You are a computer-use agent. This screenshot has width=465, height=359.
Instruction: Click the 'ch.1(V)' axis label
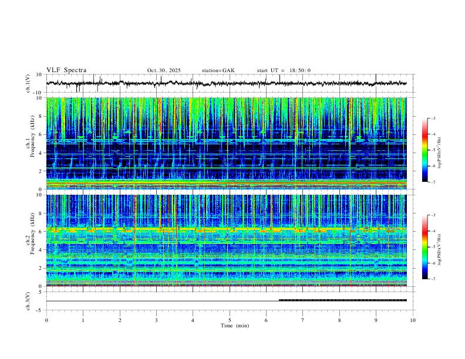click(x=28, y=83)
